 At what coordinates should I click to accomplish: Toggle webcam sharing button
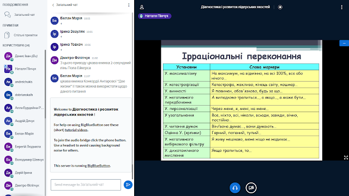251,188
